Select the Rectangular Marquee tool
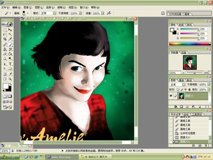The height and width of the screenshot is (160, 213). (5, 30)
